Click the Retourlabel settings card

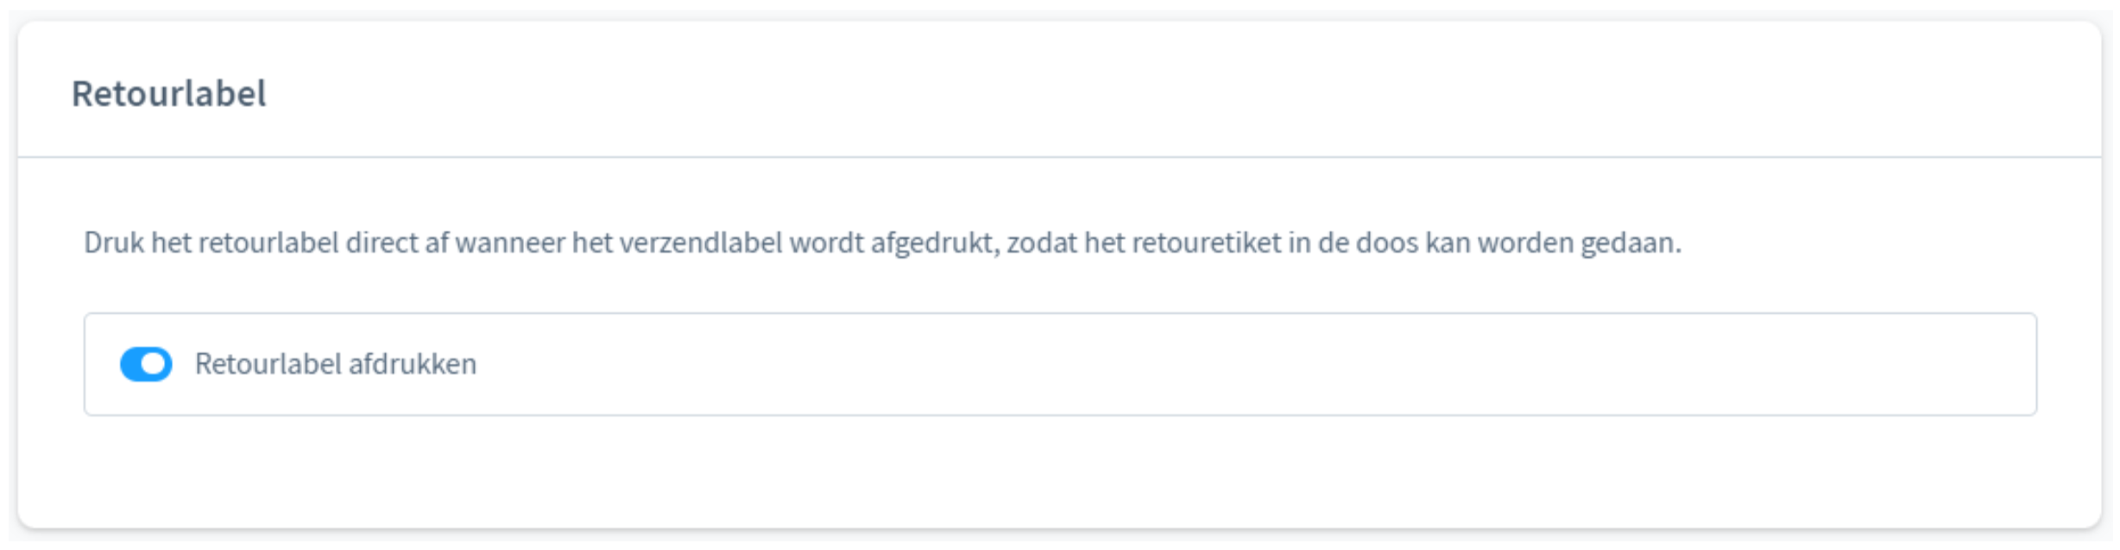pos(1060,276)
